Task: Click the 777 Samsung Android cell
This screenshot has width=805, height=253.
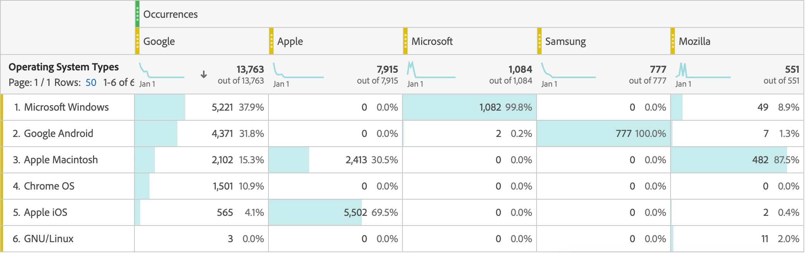Action: [x=623, y=133]
